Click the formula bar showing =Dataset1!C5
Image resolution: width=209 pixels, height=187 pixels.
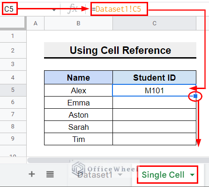(119, 9)
